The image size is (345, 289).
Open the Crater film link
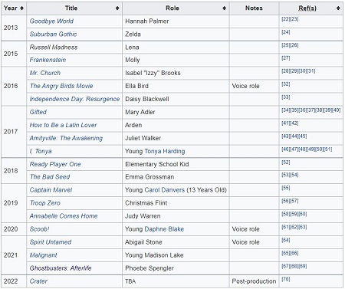pyautogui.click(x=38, y=281)
